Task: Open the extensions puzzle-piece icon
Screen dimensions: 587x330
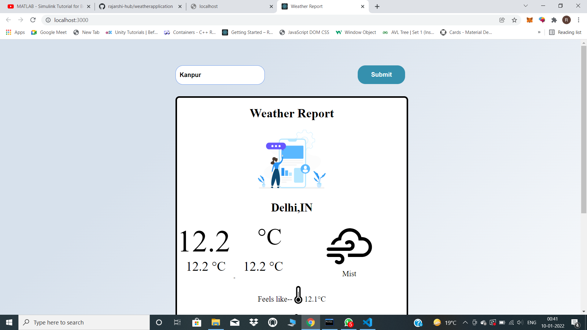Action: pos(554,20)
